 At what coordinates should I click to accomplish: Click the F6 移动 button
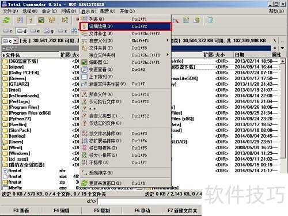coord(142,211)
